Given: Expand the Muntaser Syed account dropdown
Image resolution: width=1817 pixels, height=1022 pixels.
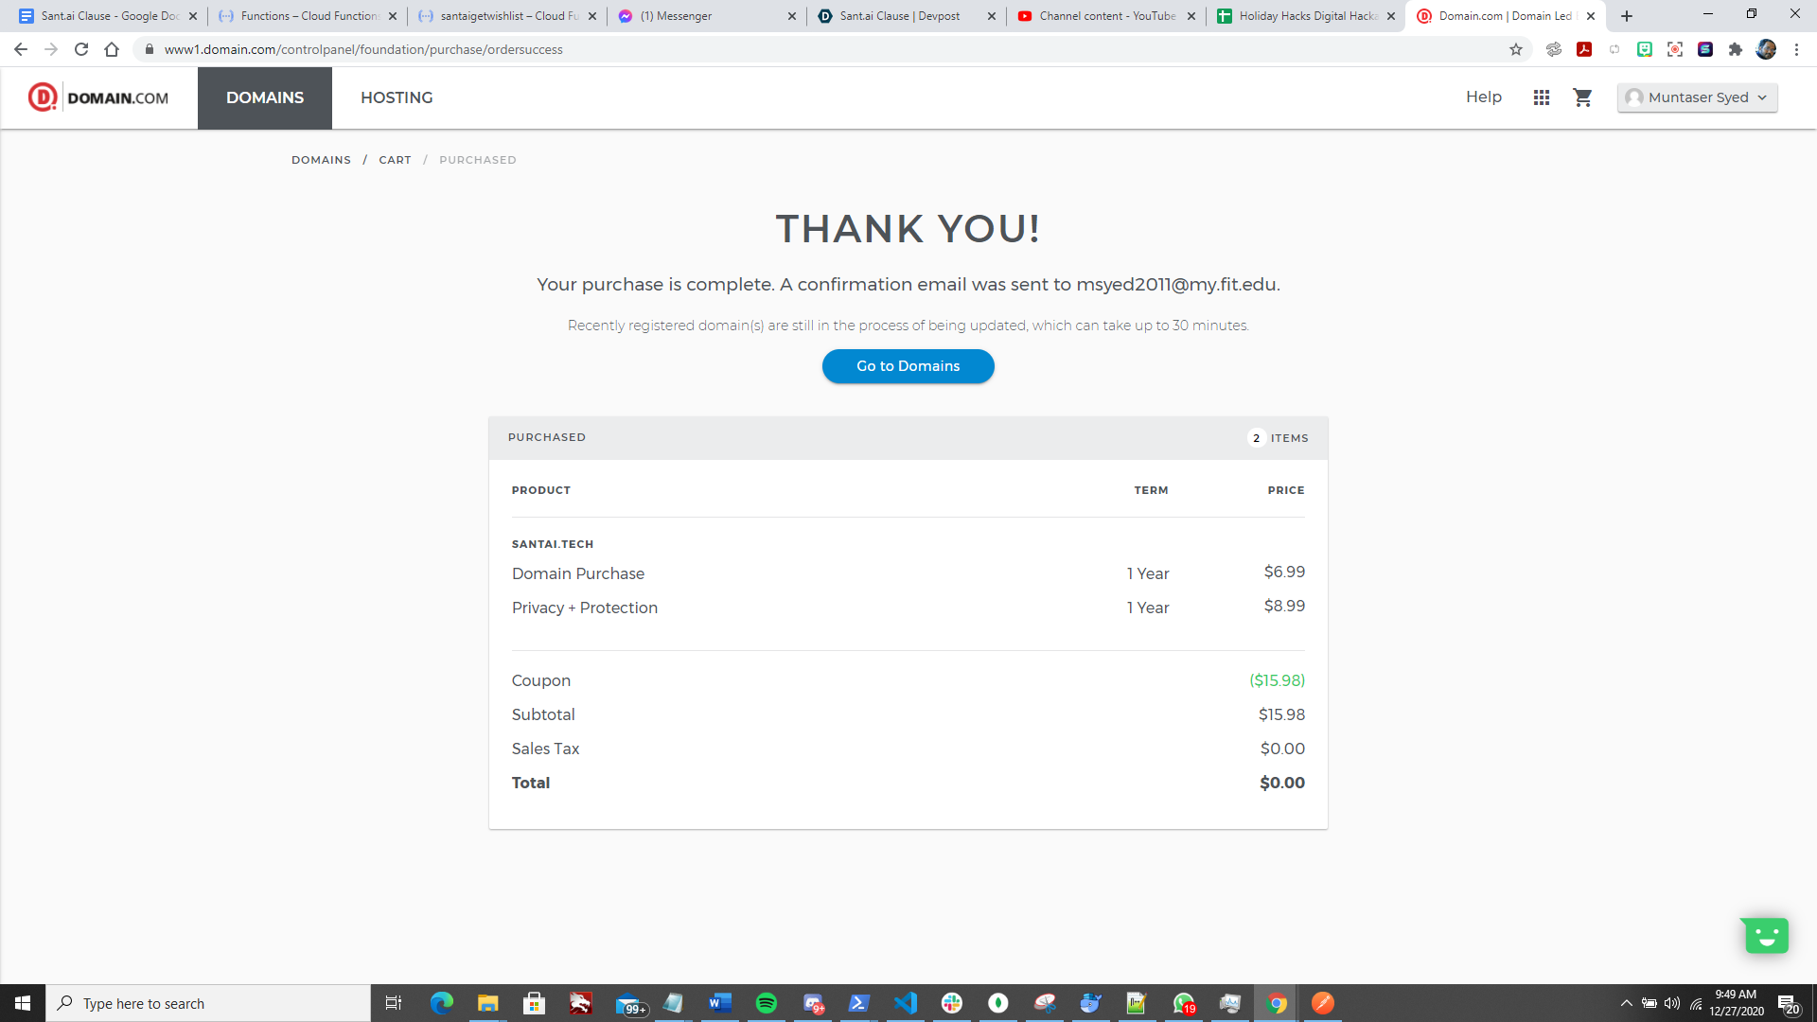Looking at the screenshot, I should [1697, 97].
